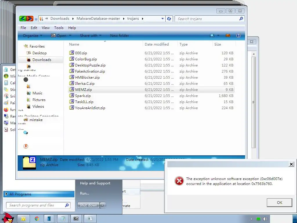Image resolution: width=297 pixels, height=223 pixels.
Task: Expand the arrow after MalwareDatabase-master in breadcrumb
Action: (x=124, y=19)
